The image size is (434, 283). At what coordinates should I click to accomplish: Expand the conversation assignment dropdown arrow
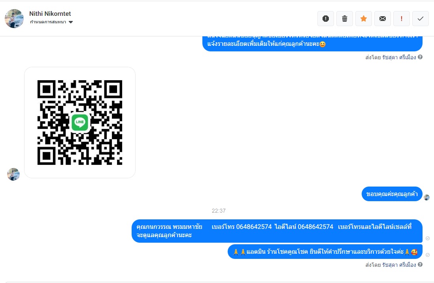point(71,22)
